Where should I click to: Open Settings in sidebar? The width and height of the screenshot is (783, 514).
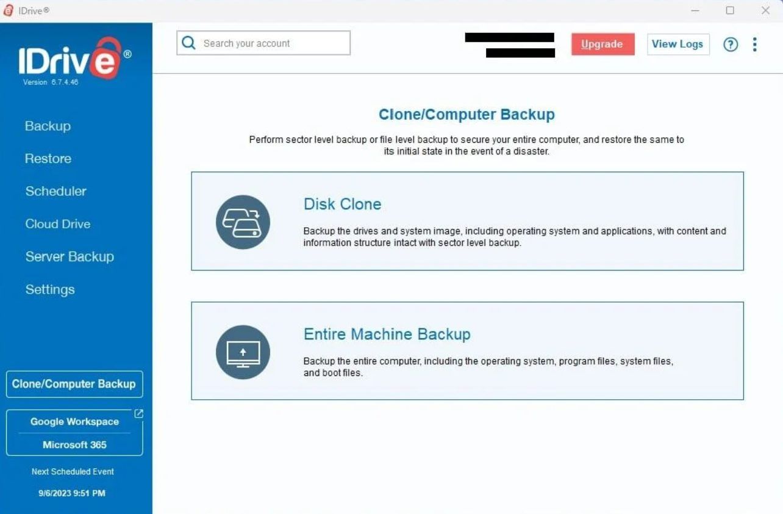(x=50, y=289)
